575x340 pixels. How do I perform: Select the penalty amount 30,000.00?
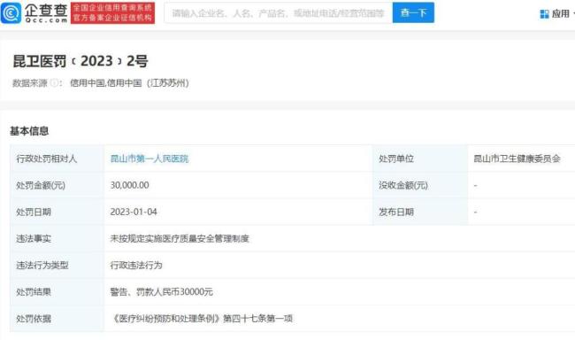tap(130, 185)
